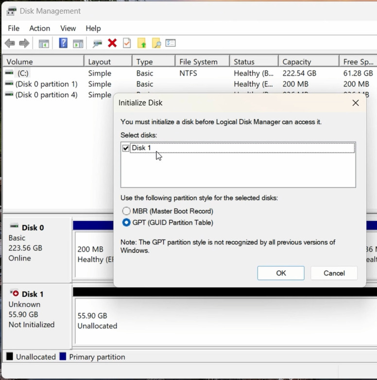Click the folder with magnifier icon
Screen dimensions: 377x380
tap(156, 43)
